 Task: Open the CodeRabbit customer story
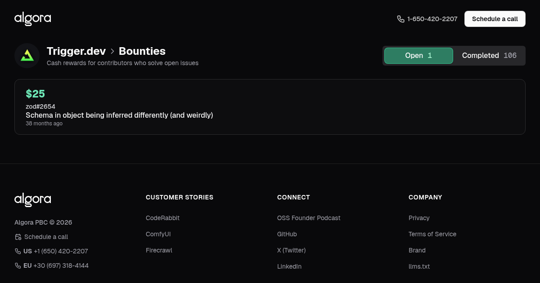pyautogui.click(x=162, y=218)
